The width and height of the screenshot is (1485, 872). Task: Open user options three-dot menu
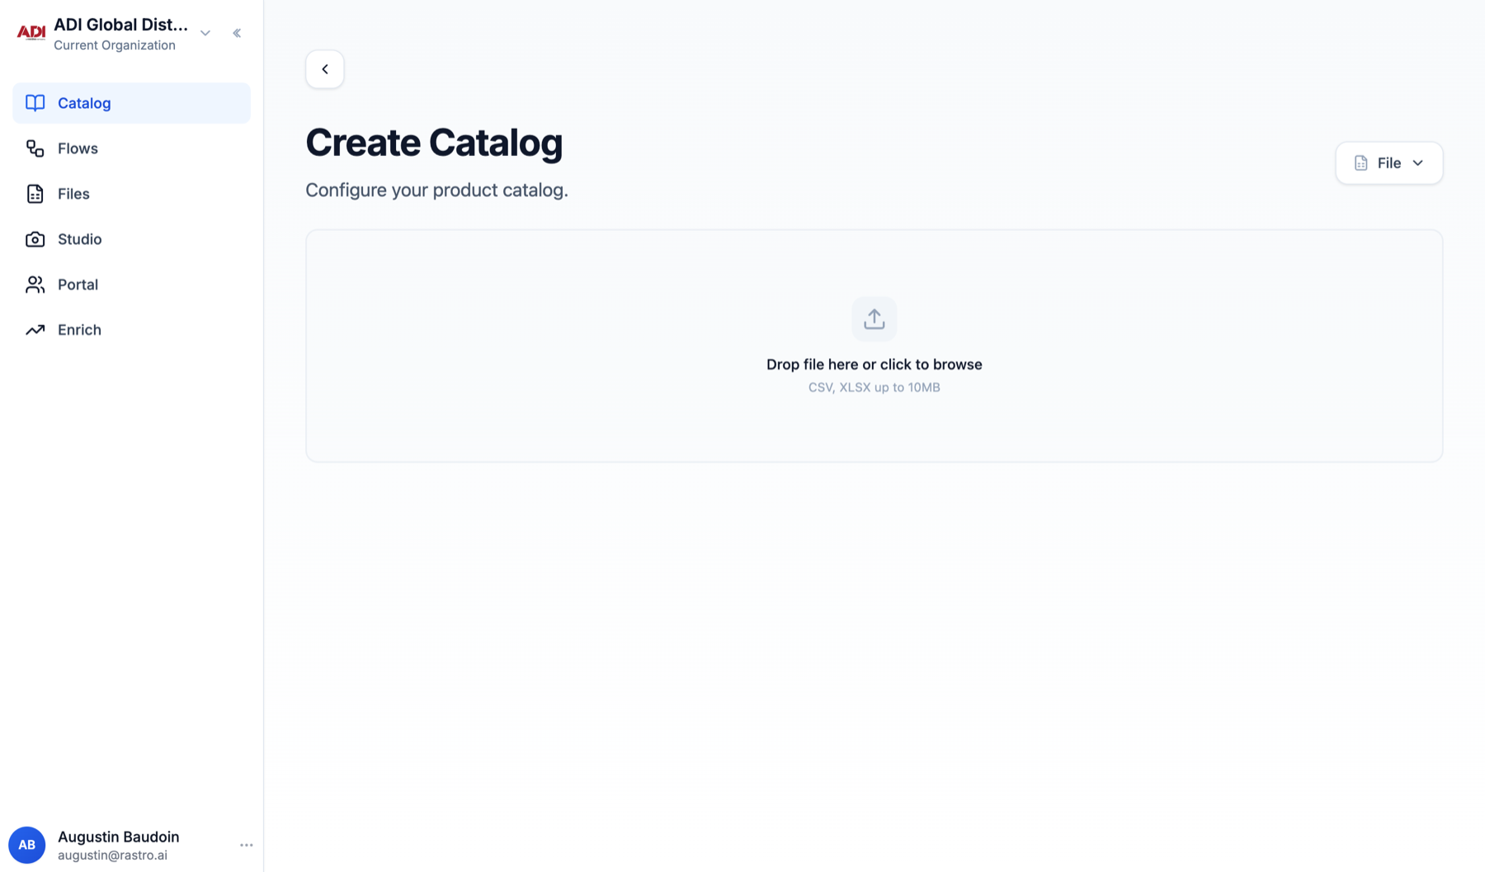247,845
